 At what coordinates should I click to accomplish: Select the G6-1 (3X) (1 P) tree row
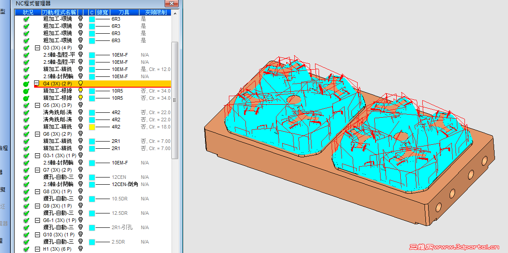60,220
